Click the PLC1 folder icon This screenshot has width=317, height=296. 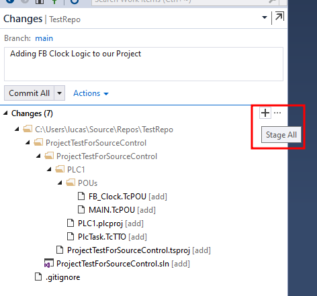[60, 169]
